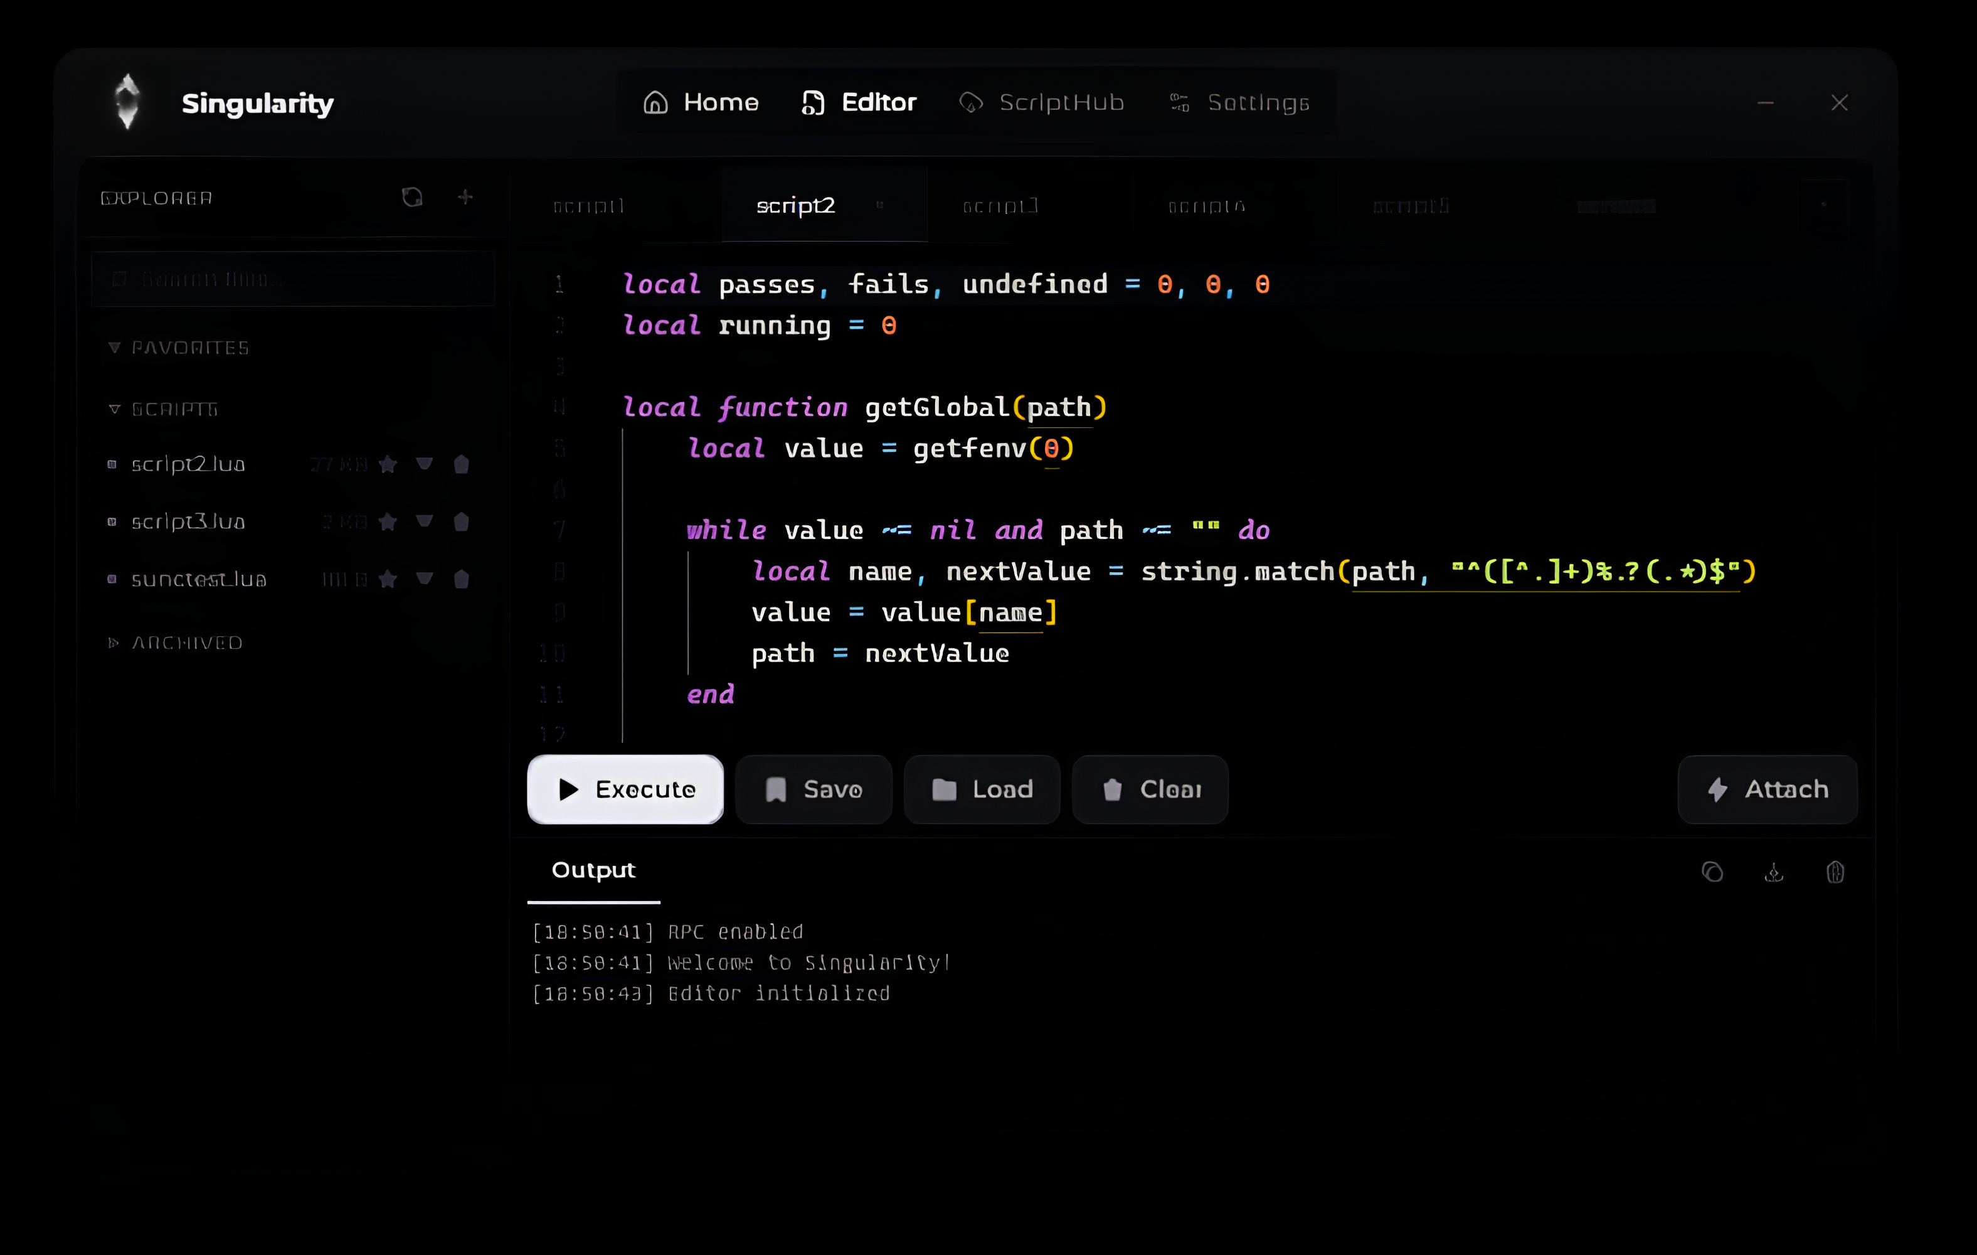This screenshot has height=1255, width=1977.
Task: Load a script file
Action: [x=982, y=789]
